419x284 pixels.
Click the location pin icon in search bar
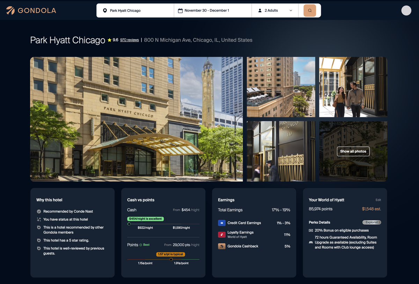(x=105, y=10)
